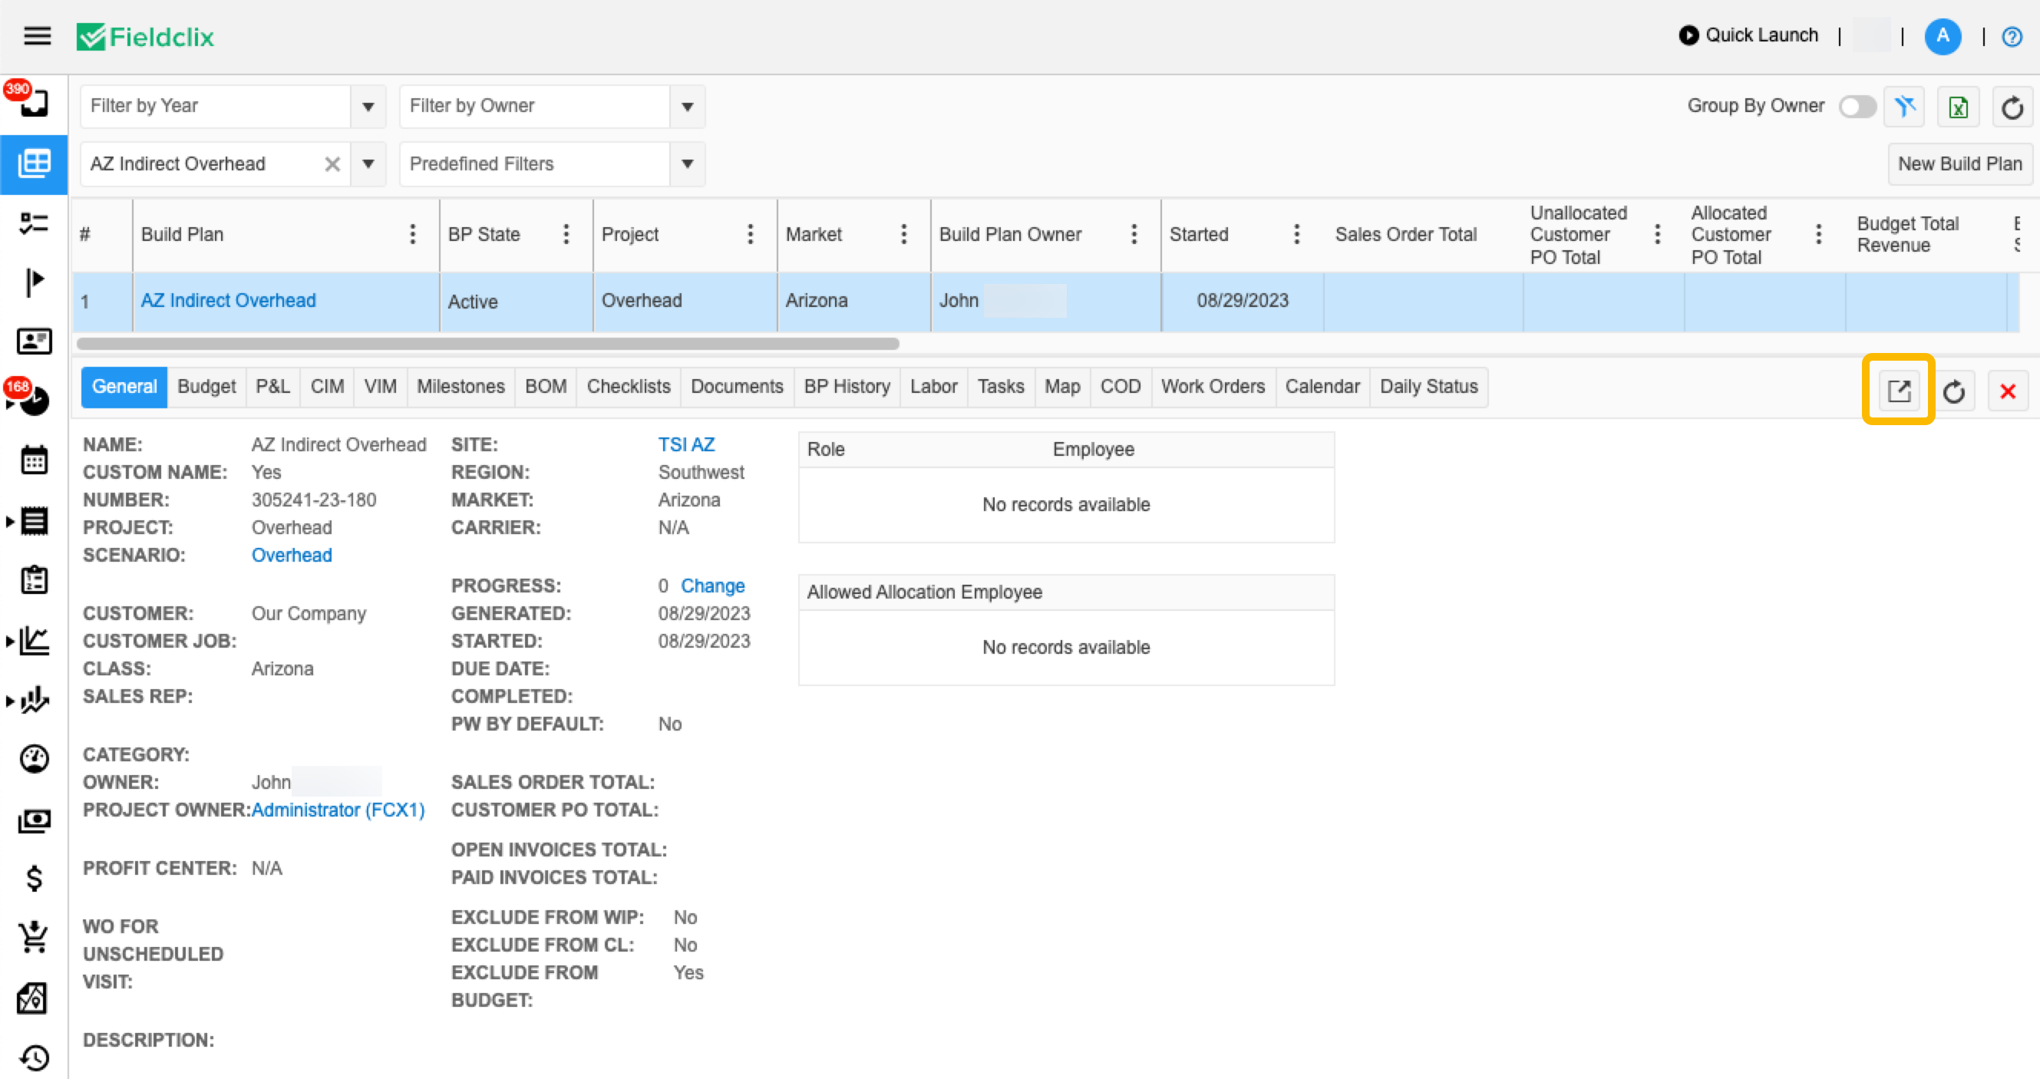The width and height of the screenshot is (2040, 1079).
Task: Open the Predefined Filters dropdown
Action: [x=688, y=165]
